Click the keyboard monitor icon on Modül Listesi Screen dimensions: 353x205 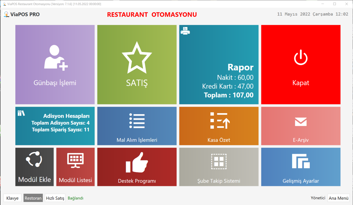pos(75,160)
